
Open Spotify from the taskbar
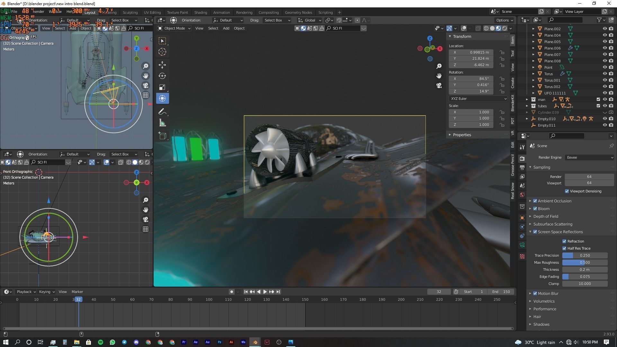[100, 342]
